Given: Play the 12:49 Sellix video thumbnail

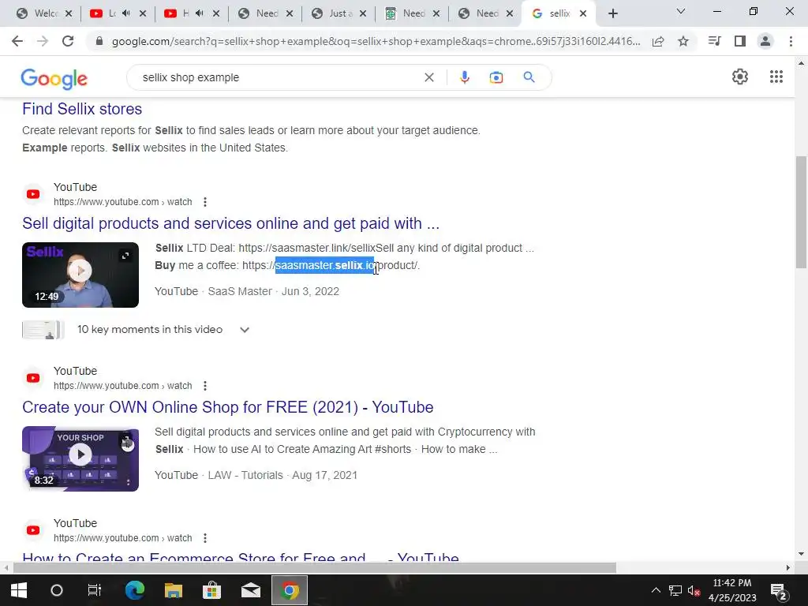Looking at the screenshot, I should pyautogui.click(x=80, y=275).
